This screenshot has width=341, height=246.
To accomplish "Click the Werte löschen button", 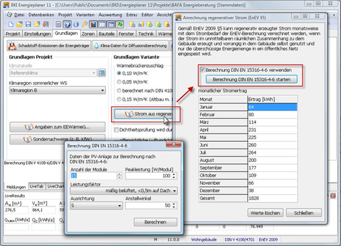I will [x=266, y=213].
